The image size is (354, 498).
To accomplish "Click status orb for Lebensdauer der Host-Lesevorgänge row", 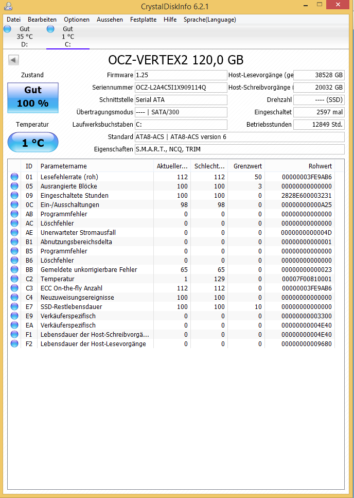I will (x=14, y=344).
